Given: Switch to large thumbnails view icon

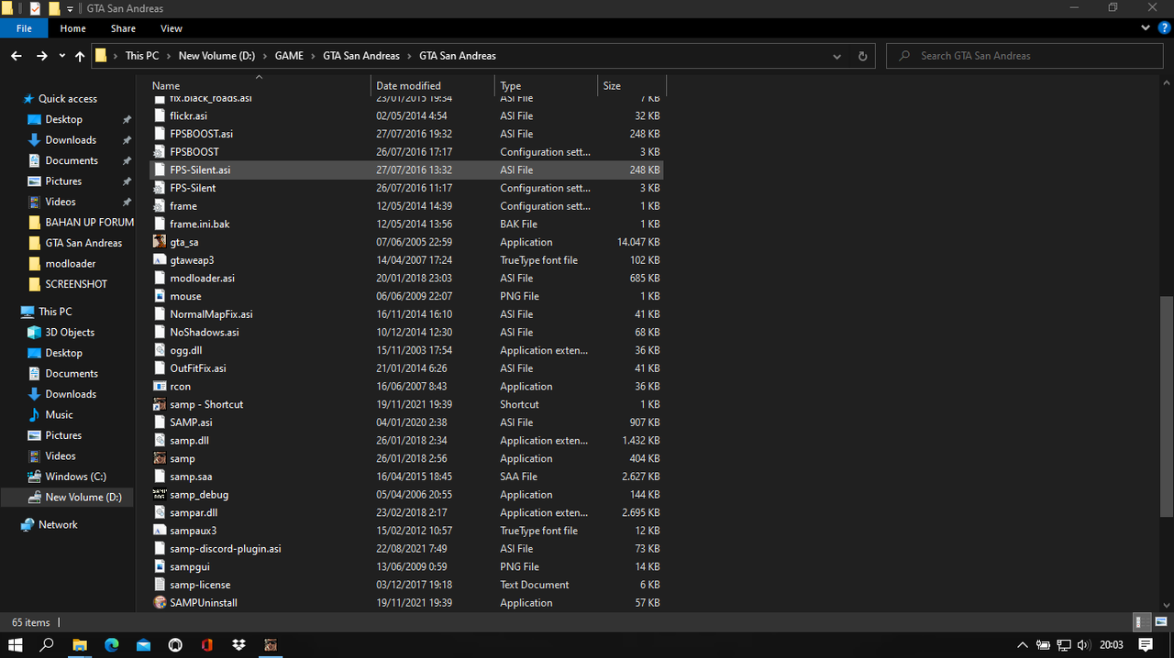Looking at the screenshot, I should coord(1160,622).
